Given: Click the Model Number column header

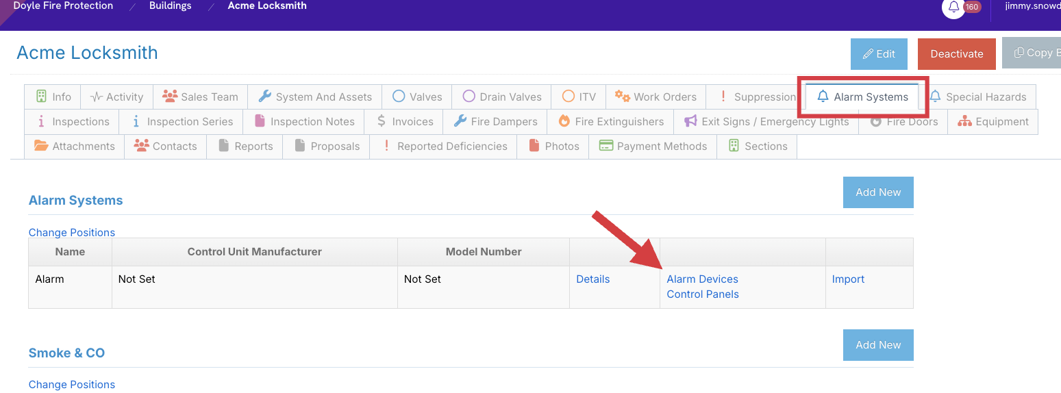Looking at the screenshot, I should pyautogui.click(x=484, y=252).
